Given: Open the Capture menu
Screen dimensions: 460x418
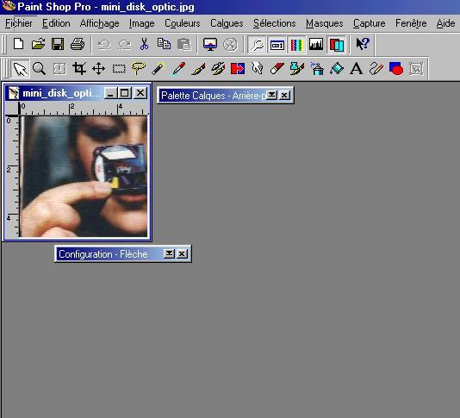Looking at the screenshot, I should [369, 23].
